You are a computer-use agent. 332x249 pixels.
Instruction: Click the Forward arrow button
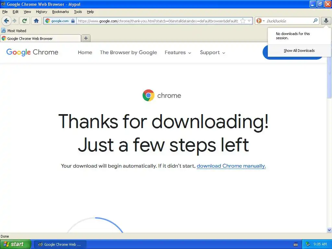click(14, 21)
